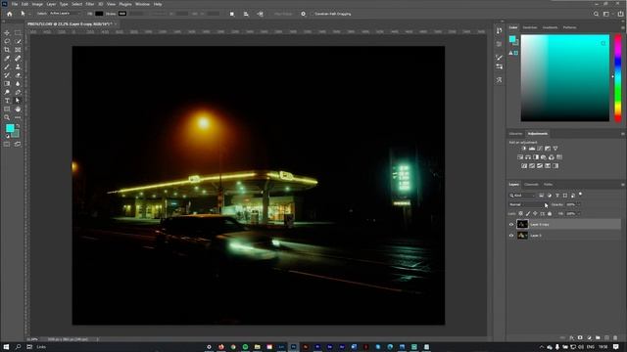
Task: Select the Blur tool
Action: (x=18, y=83)
